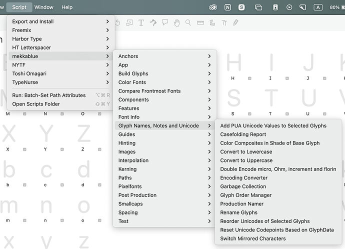Viewport: 345px width, 249px height.
Task: Open the mekkablue scripts submenu
Action: 61,56
